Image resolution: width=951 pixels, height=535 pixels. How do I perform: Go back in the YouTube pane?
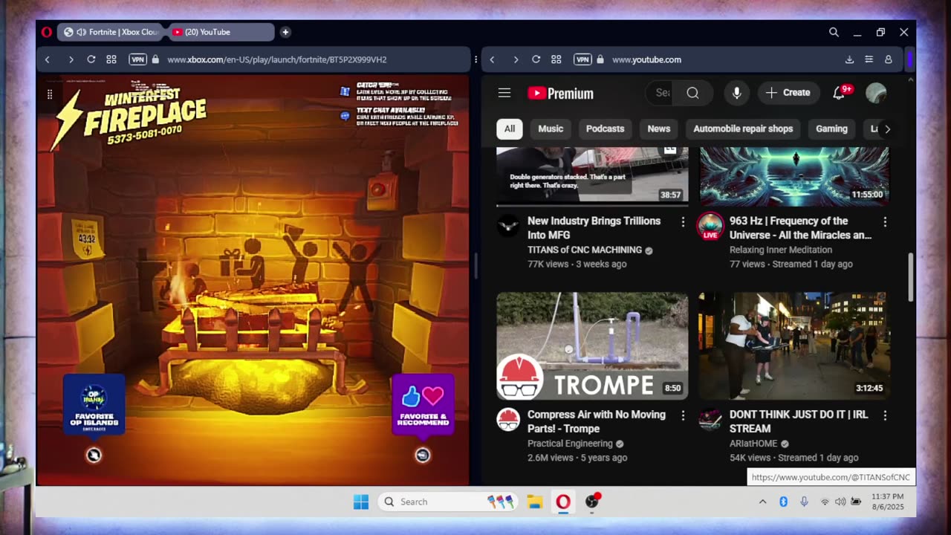[x=492, y=59]
